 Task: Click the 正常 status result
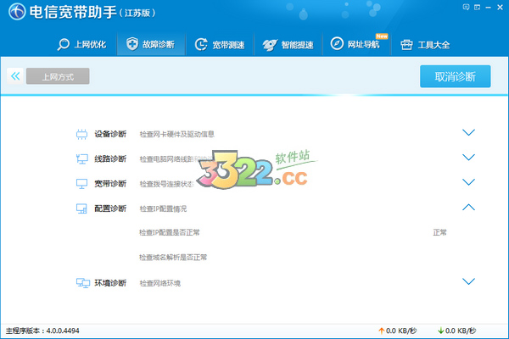pos(439,232)
